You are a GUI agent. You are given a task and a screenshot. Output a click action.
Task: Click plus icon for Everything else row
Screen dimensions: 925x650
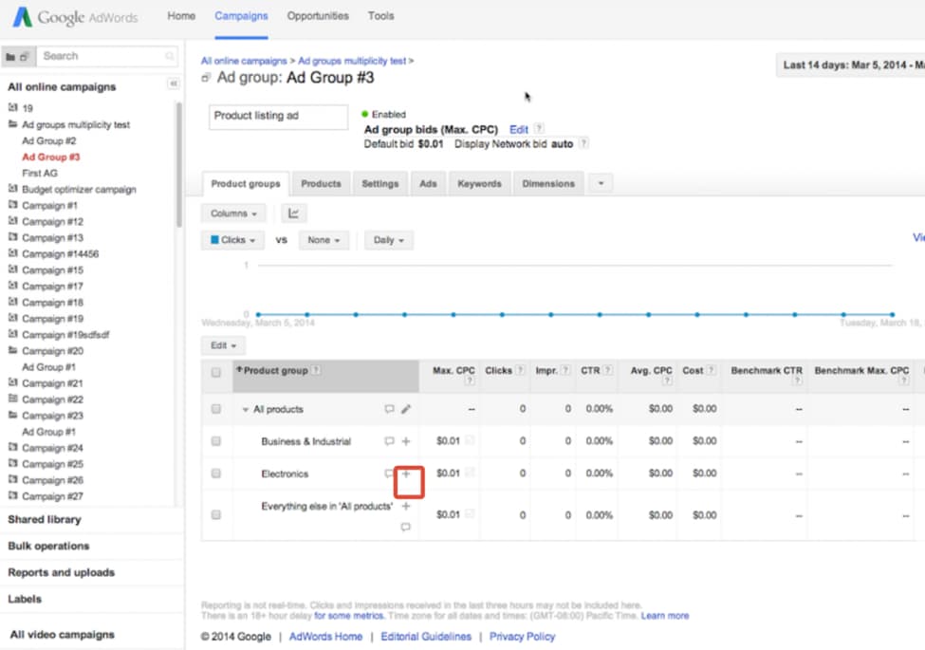(x=406, y=506)
